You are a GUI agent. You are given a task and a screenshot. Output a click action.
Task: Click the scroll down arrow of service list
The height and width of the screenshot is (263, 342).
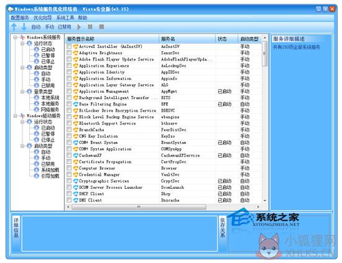[264, 201]
